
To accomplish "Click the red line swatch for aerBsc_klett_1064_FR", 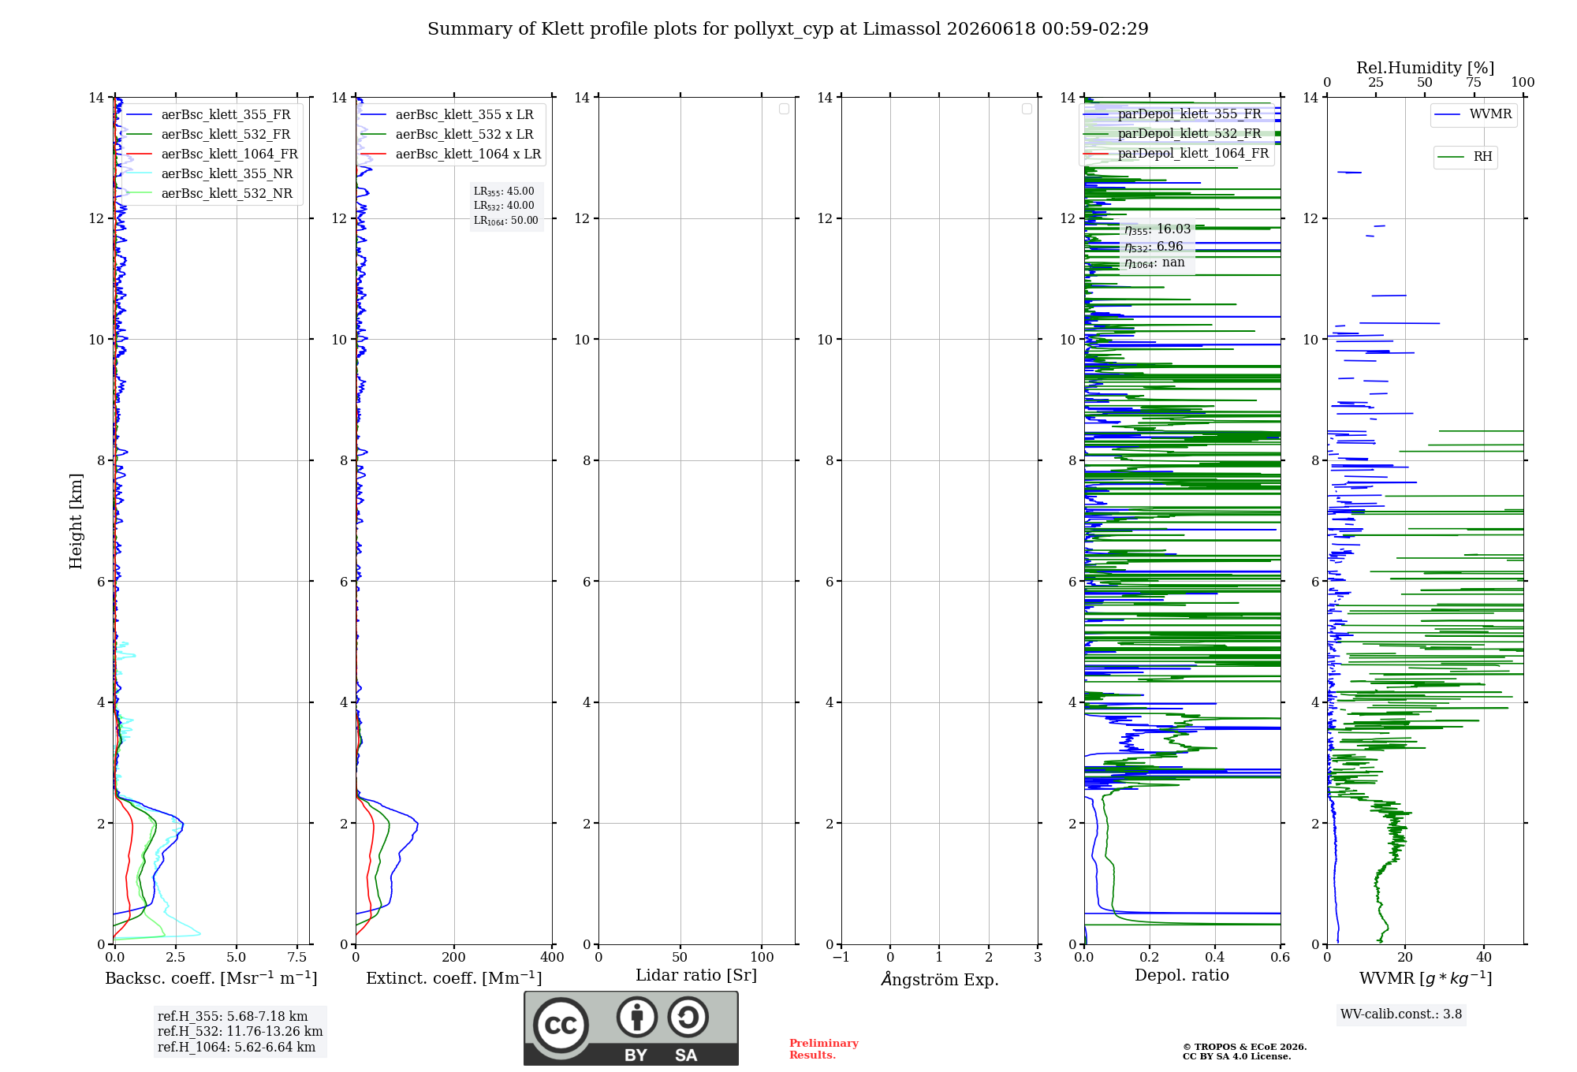I will [140, 154].
